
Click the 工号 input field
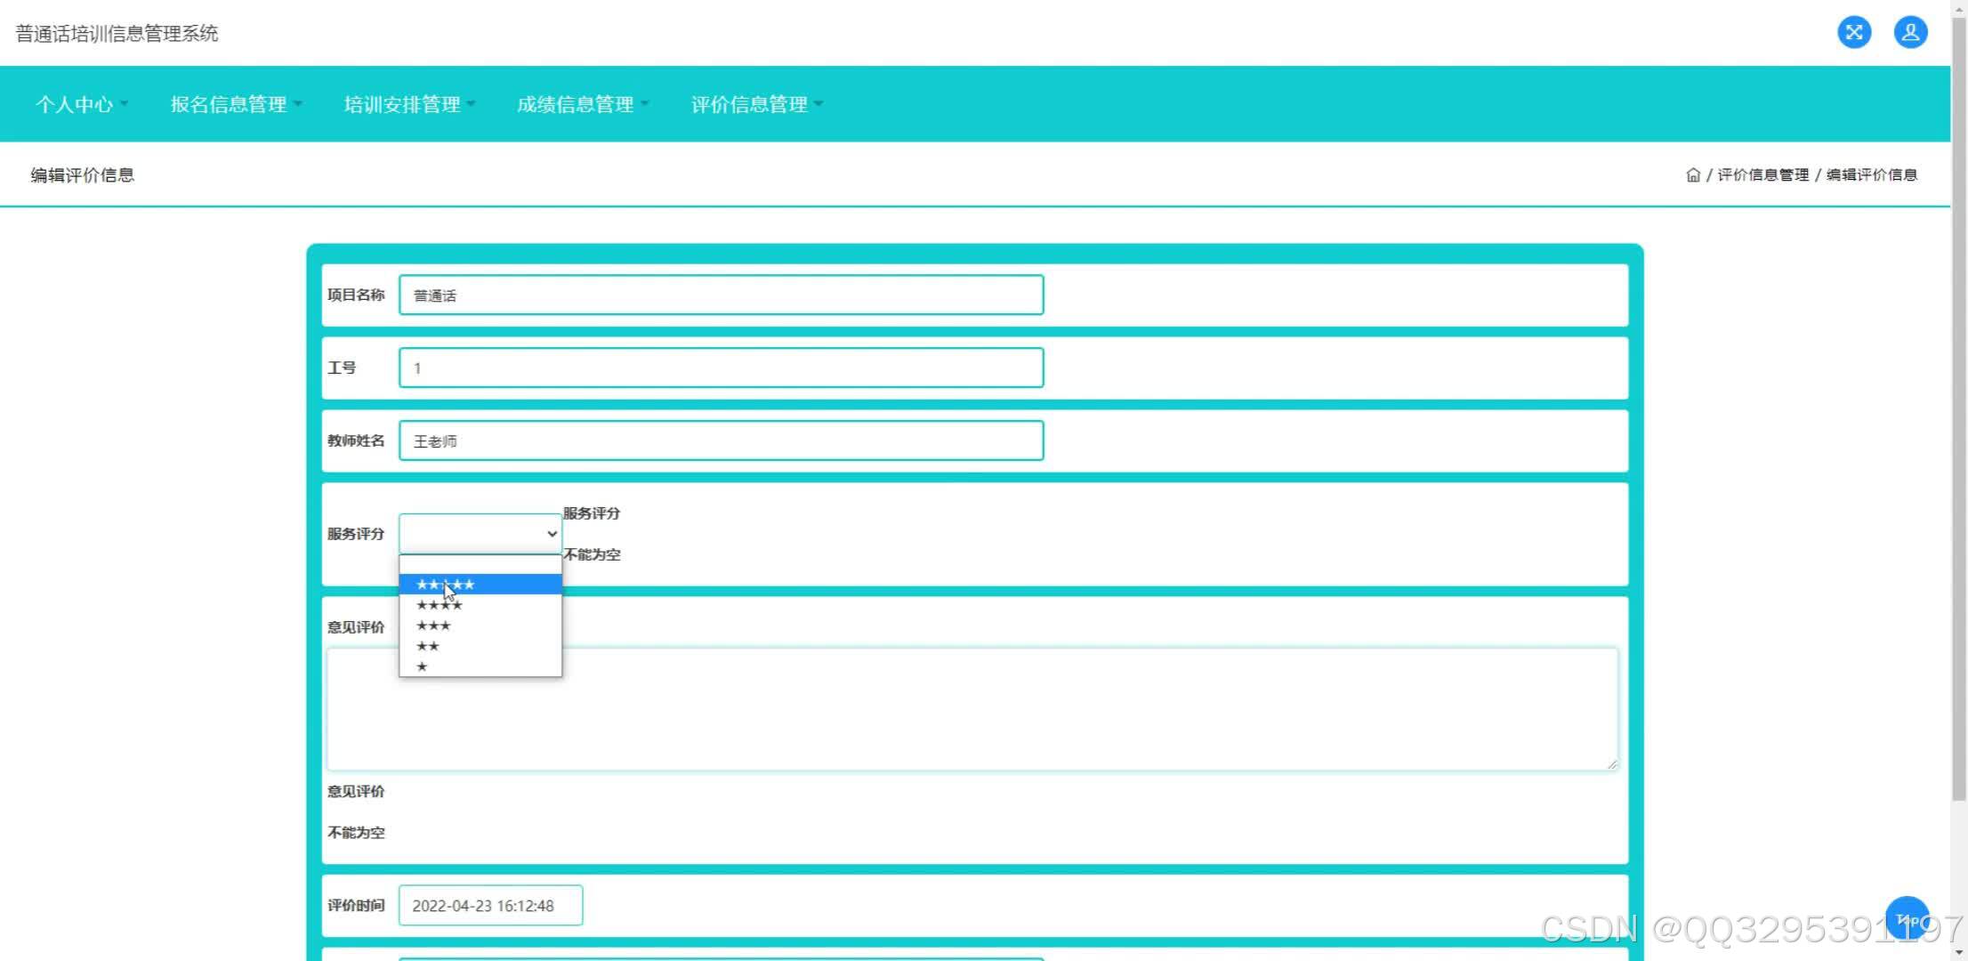721,367
